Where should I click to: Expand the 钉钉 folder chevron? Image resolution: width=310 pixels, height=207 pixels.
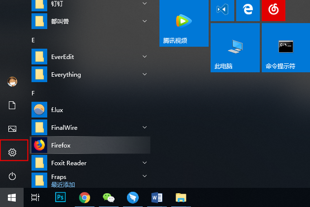tap(145, 3)
